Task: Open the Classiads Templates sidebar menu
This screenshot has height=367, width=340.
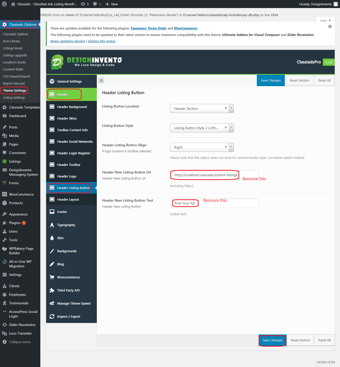Action: (20, 107)
